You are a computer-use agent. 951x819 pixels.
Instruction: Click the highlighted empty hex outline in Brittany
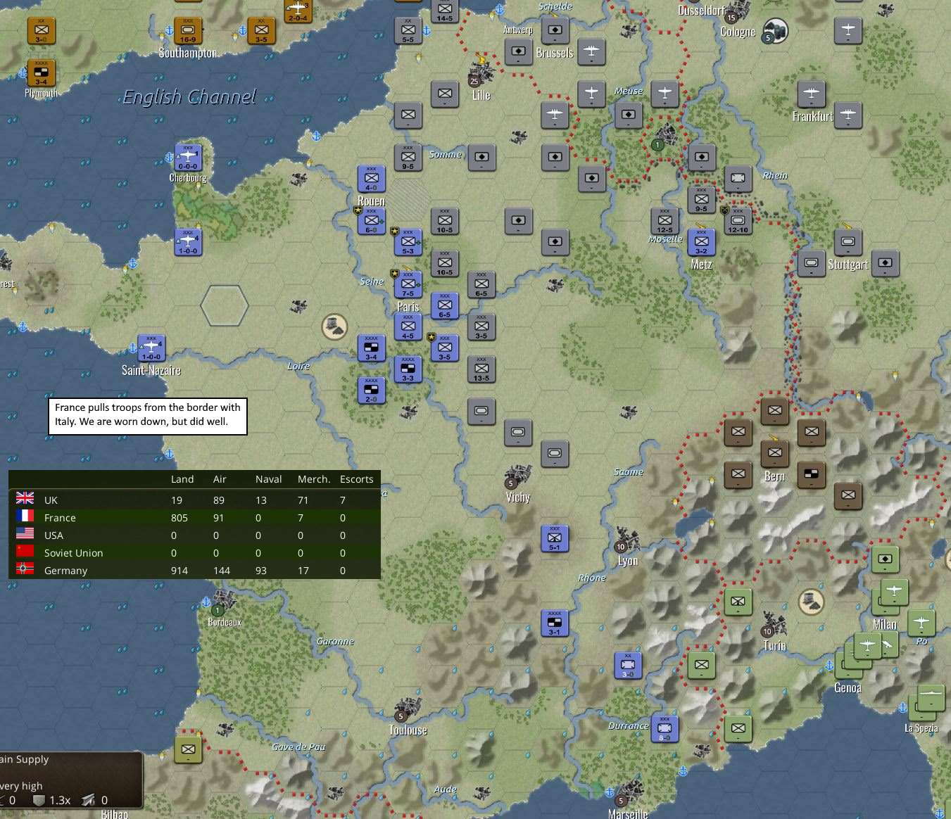point(225,305)
